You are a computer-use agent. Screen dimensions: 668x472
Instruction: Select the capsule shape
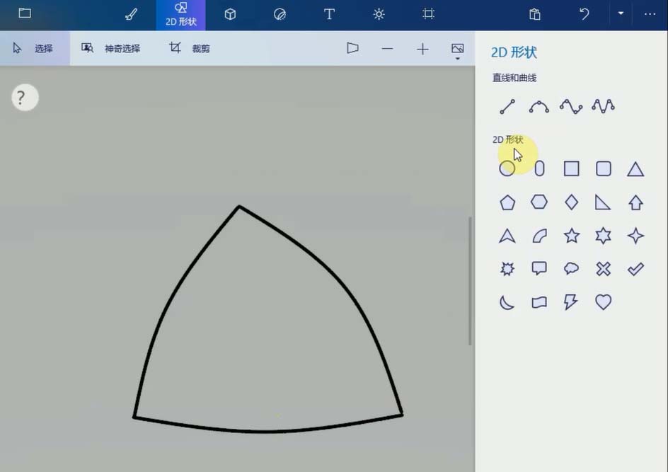pyautogui.click(x=539, y=168)
